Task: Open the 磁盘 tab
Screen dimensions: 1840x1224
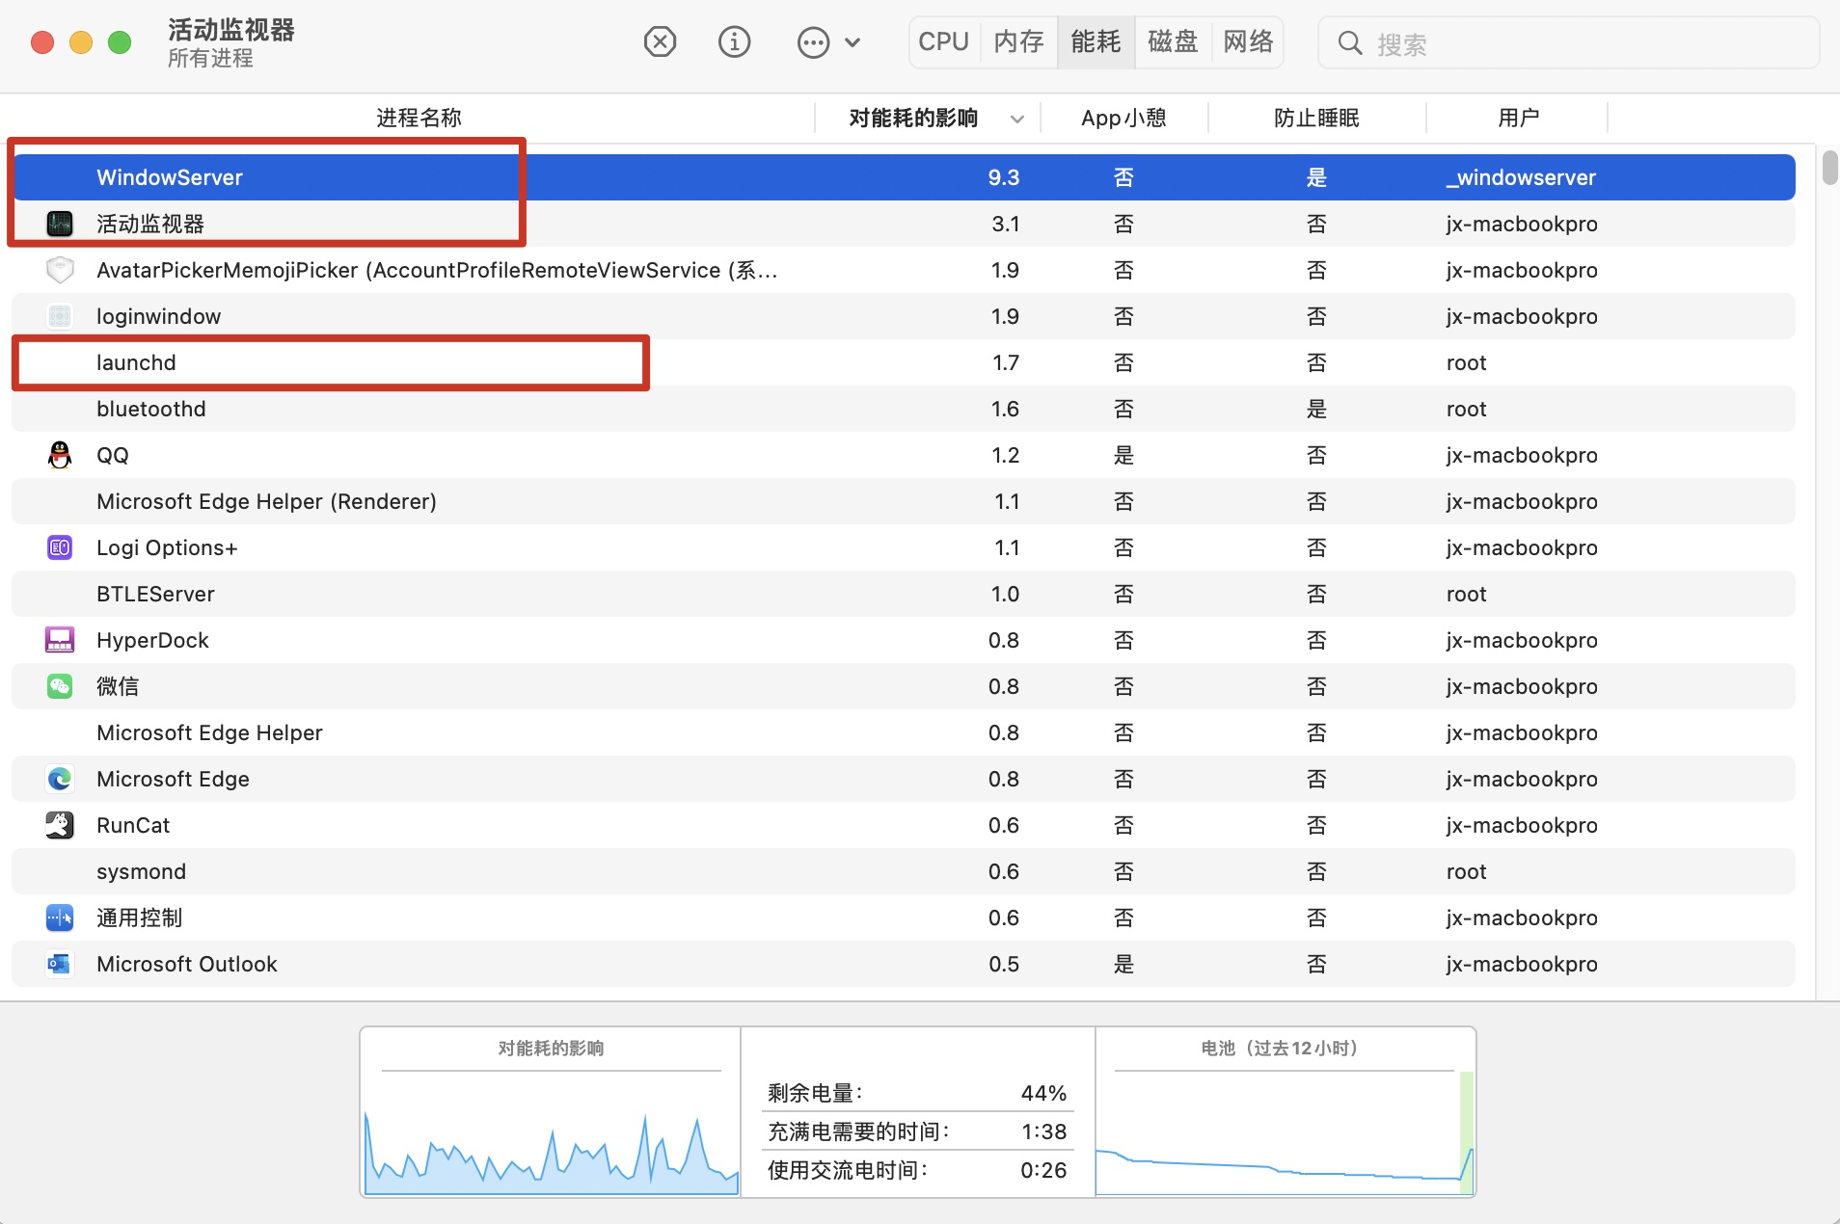Action: coord(1173,42)
